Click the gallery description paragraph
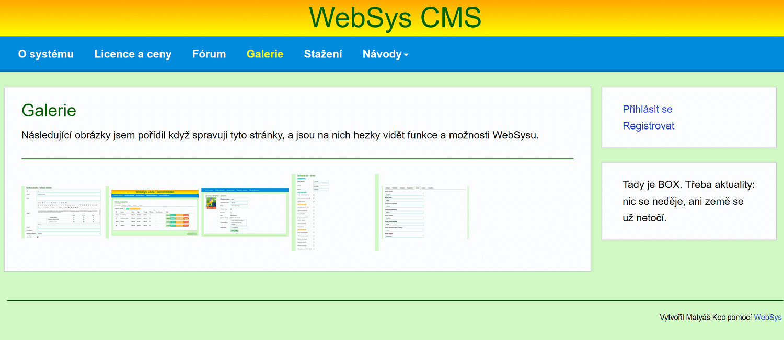 coord(280,135)
